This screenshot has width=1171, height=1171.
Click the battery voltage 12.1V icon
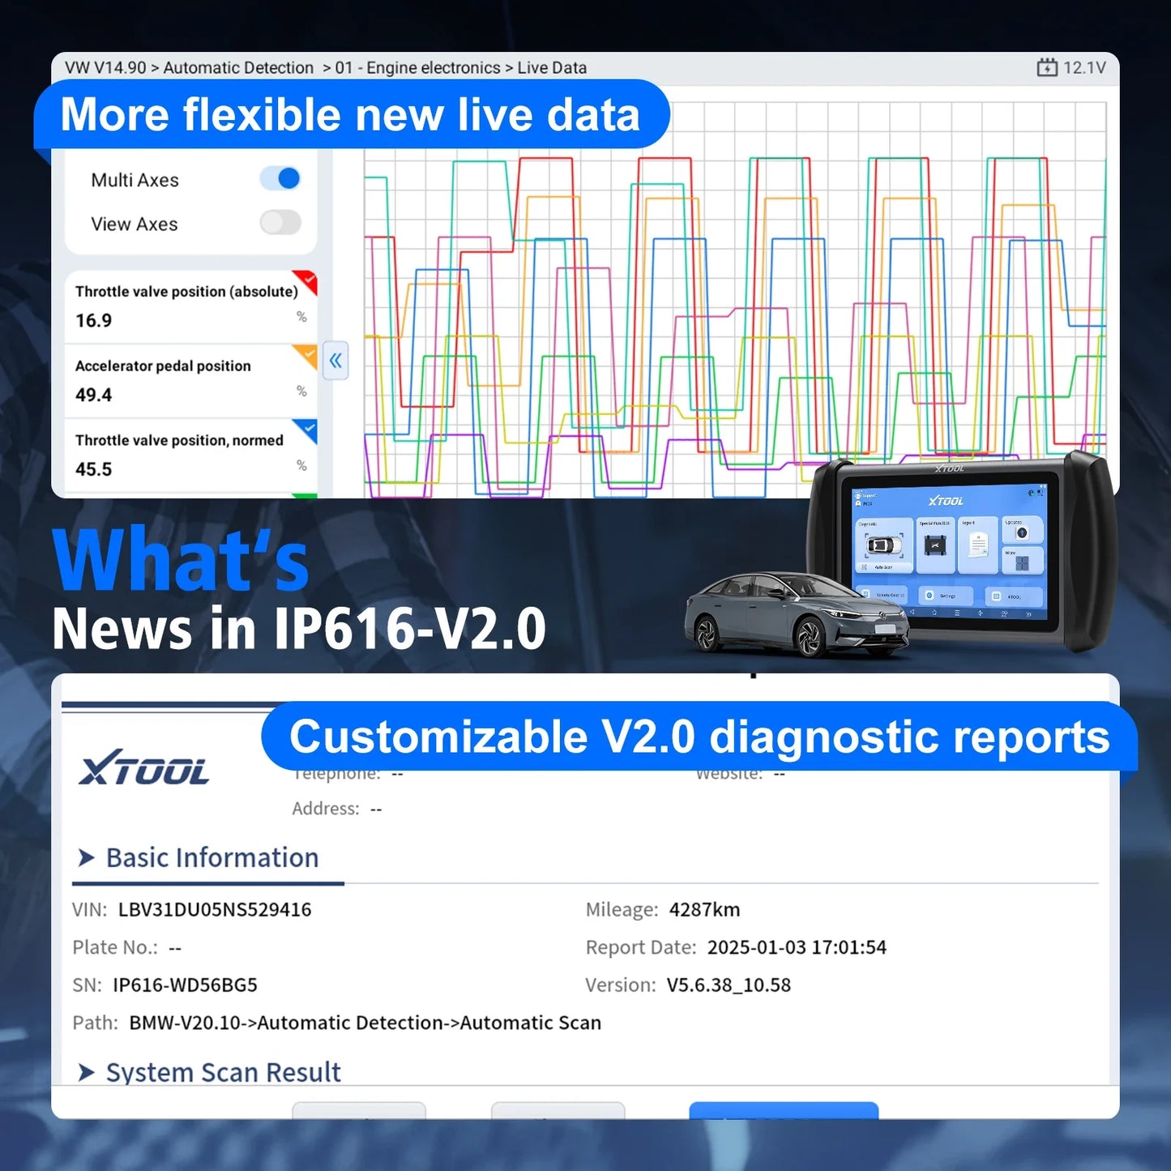(1047, 68)
